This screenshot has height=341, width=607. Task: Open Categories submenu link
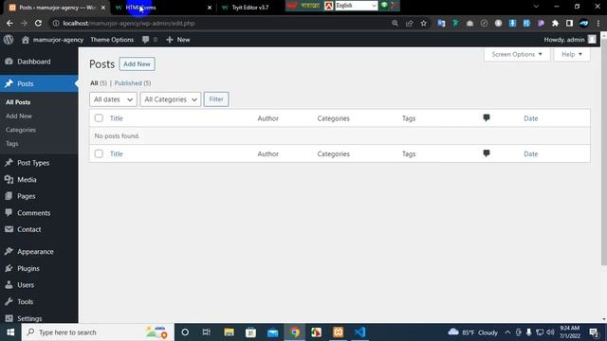tap(21, 130)
